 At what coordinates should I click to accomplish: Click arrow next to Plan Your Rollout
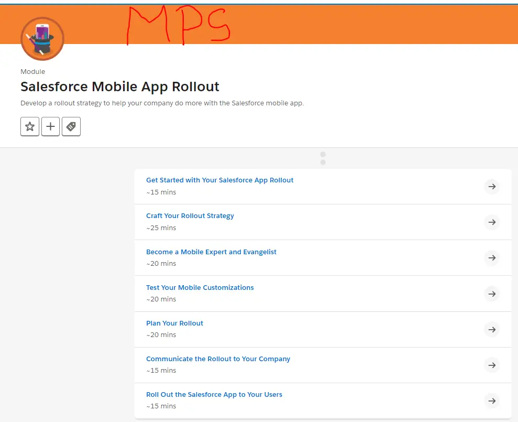pyautogui.click(x=492, y=329)
